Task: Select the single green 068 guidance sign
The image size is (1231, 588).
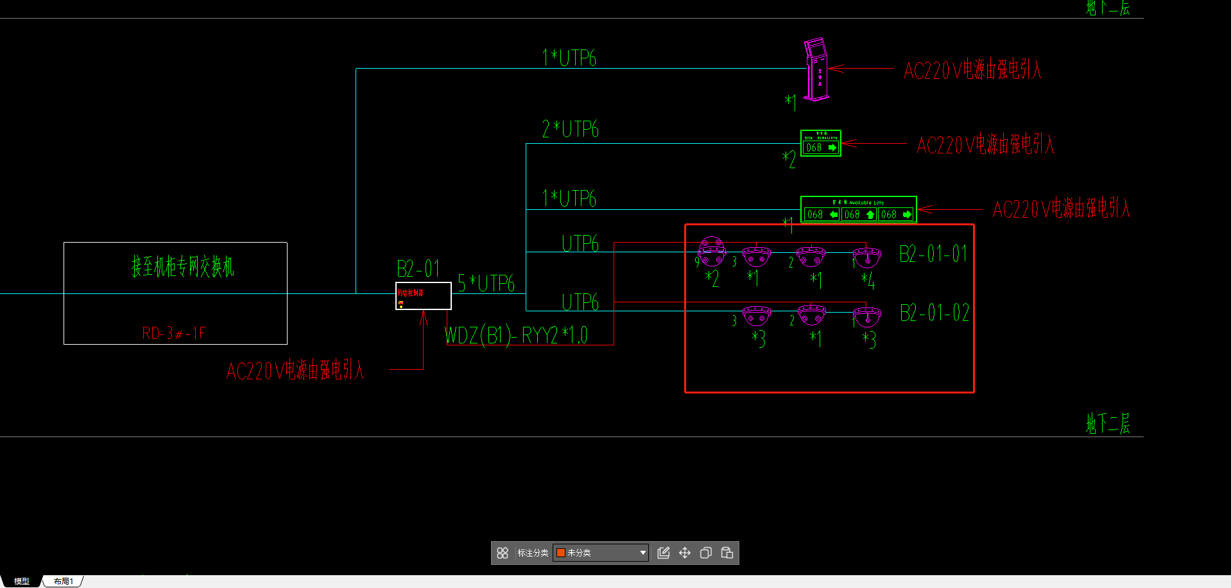Action: [x=821, y=143]
